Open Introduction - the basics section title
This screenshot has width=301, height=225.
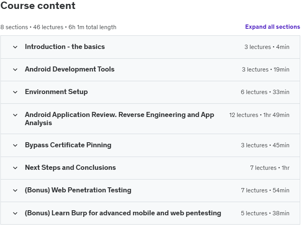tap(65, 47)
